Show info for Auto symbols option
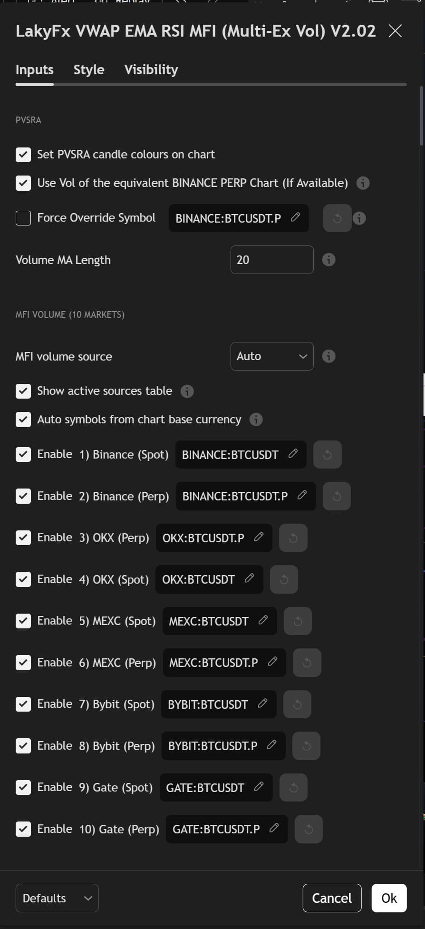 [x=256, y=420]
